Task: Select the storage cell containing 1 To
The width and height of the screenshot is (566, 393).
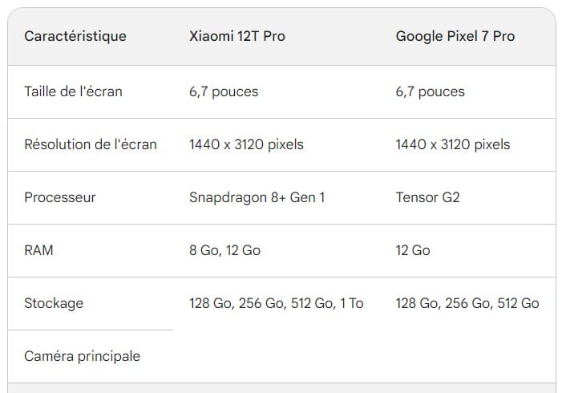Action: click(276, 303)
